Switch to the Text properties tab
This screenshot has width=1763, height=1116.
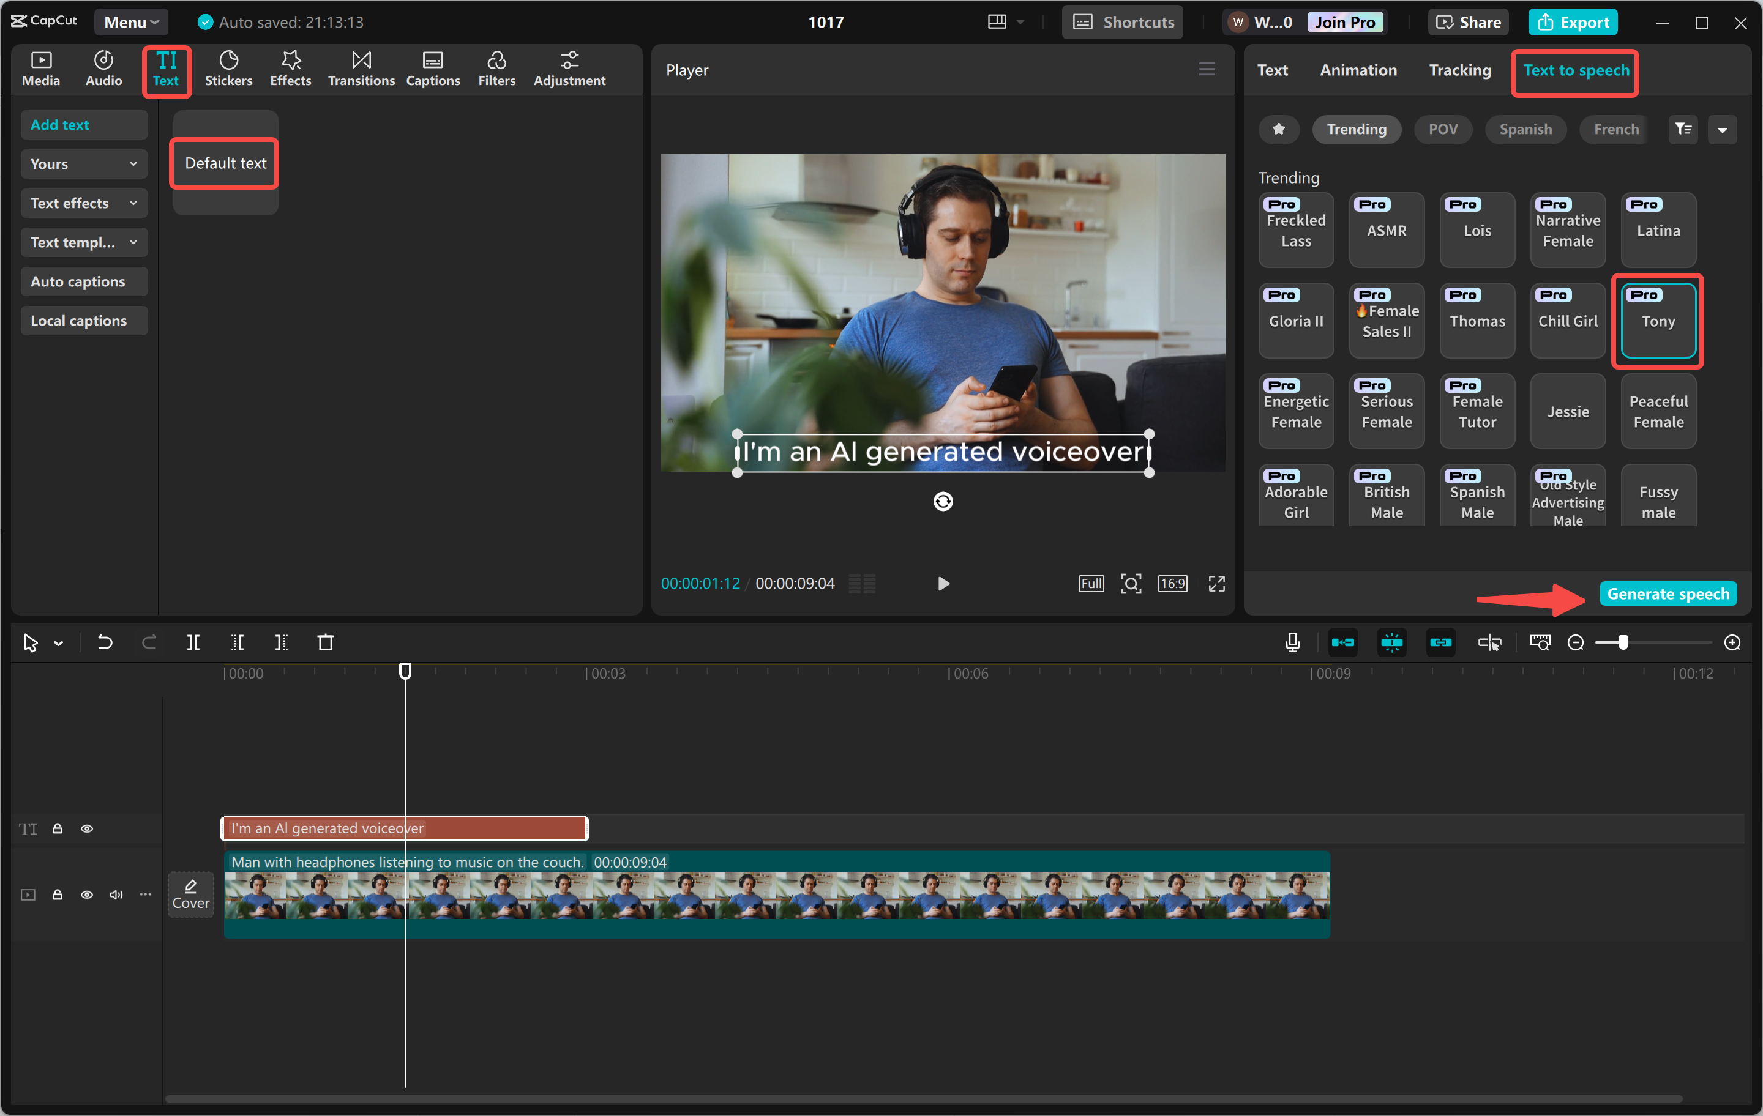point(1273,70)
